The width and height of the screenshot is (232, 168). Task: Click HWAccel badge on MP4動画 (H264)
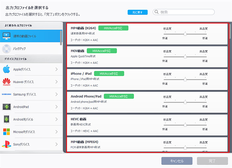pyautogui.click(x=113, y=28)
